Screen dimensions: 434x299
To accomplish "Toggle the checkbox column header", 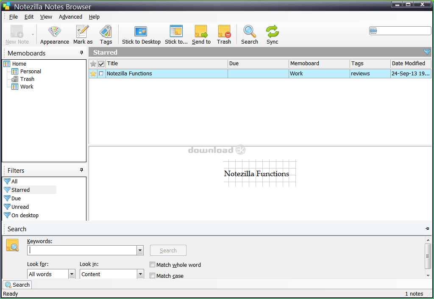I will 101,64.
